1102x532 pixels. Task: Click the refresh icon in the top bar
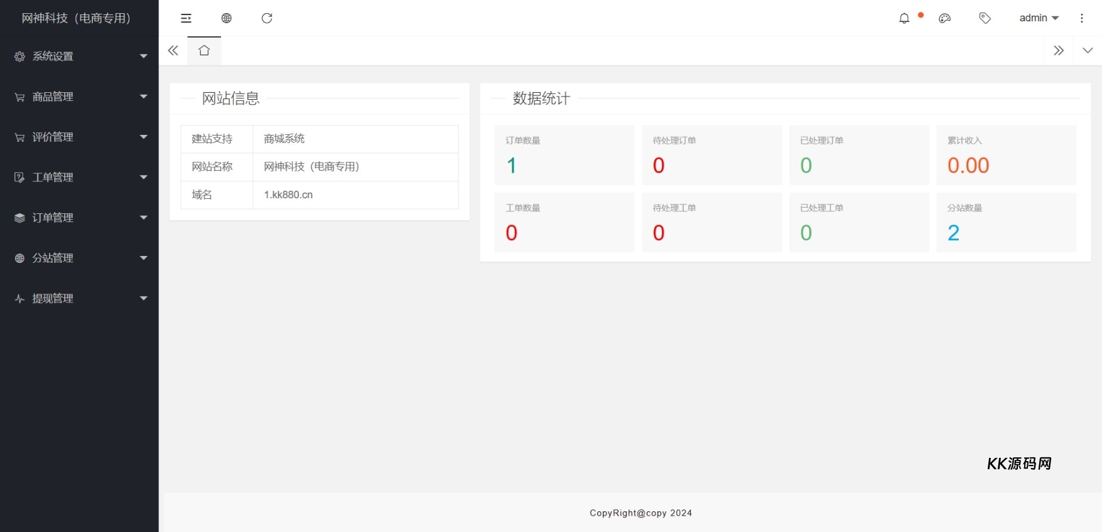[267, 18]
